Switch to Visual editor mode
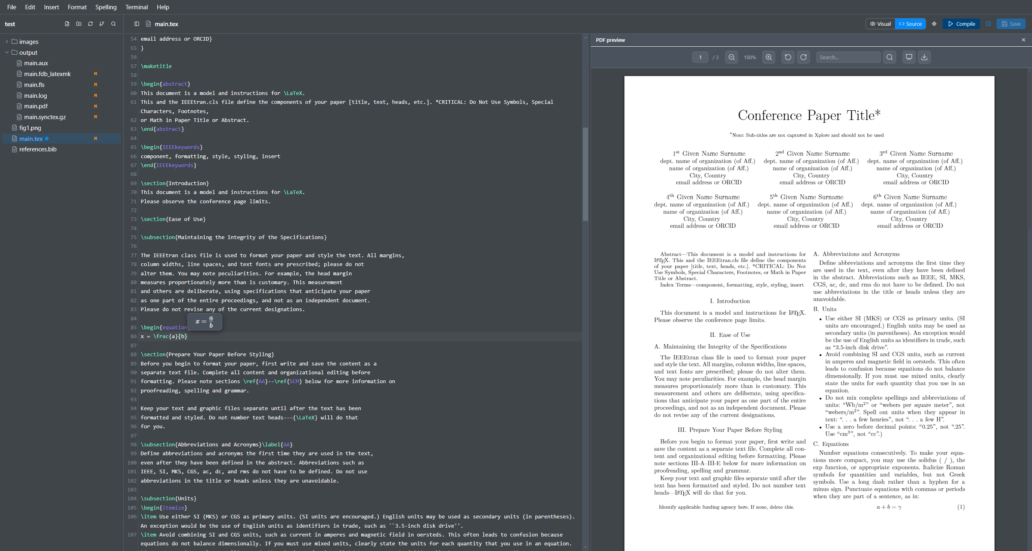Image resolution: width=1032 pixels, height=551 pixels. [880, 24]
